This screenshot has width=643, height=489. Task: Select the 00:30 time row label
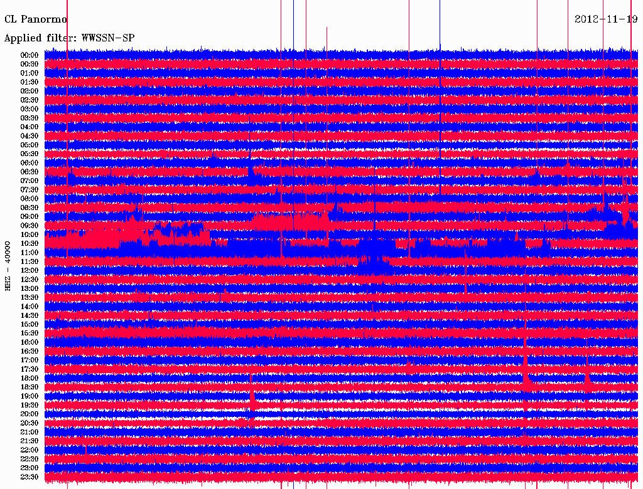[x=30, y=64]
